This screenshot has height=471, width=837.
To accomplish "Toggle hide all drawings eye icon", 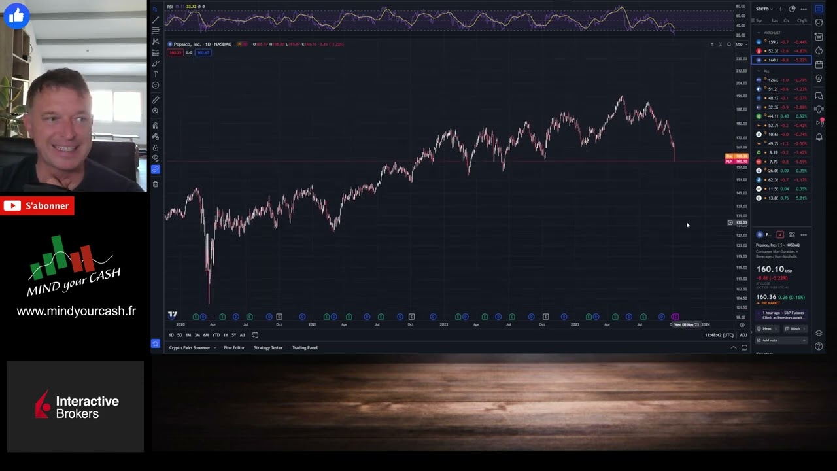I will click(155, 158).
